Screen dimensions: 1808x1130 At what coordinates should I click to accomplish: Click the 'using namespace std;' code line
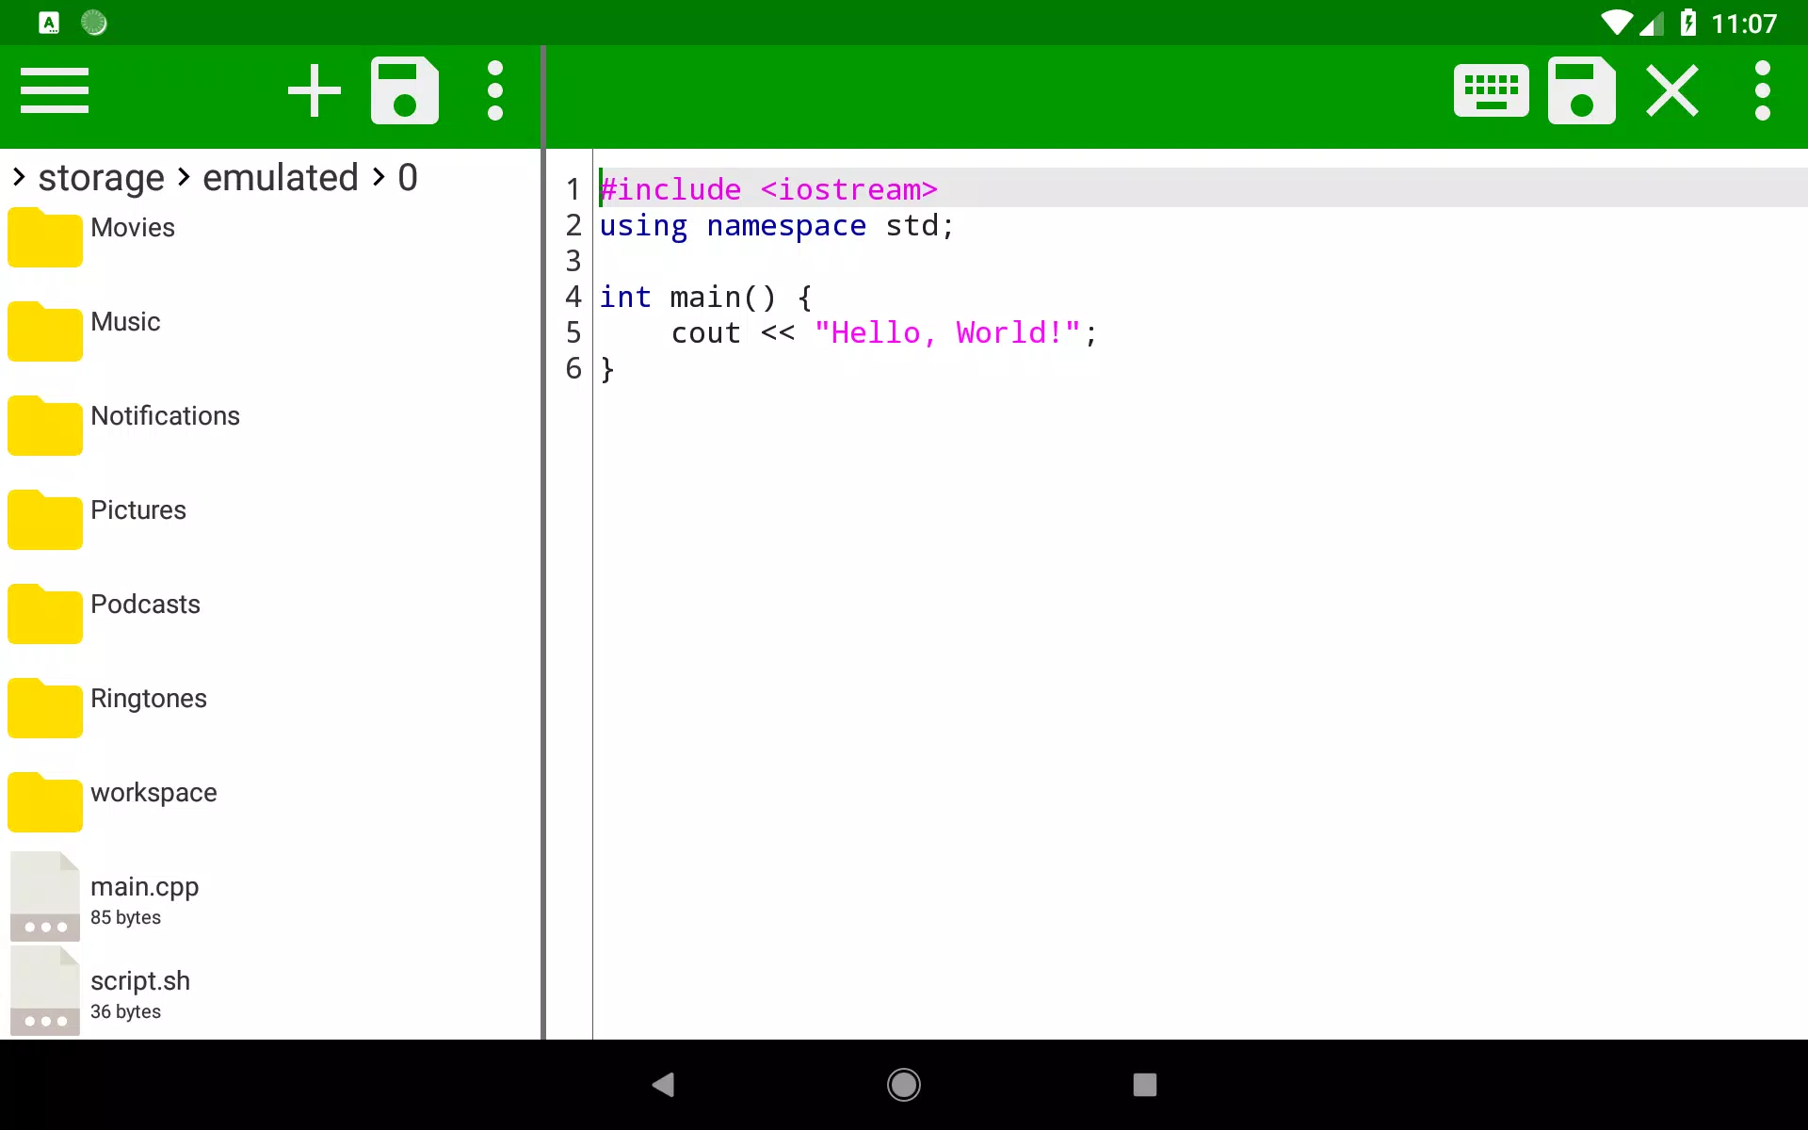point(777,226)
